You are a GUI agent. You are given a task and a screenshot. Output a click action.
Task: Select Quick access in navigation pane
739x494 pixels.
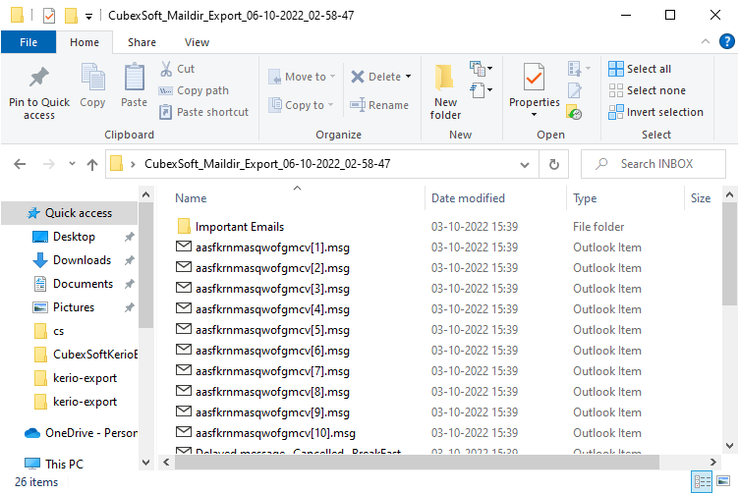point(70,213)
